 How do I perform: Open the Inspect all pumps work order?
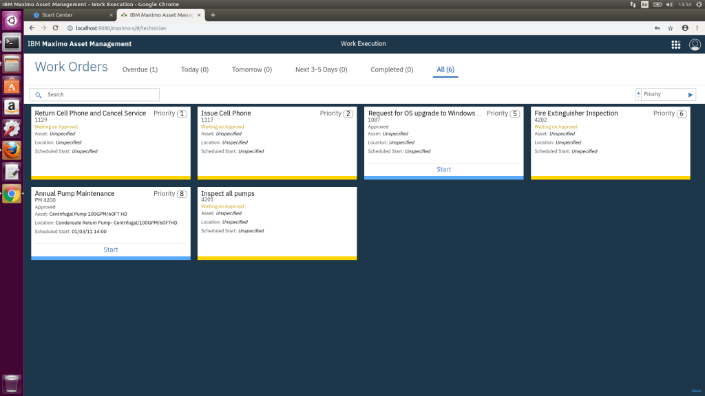(x=277, y=223)
